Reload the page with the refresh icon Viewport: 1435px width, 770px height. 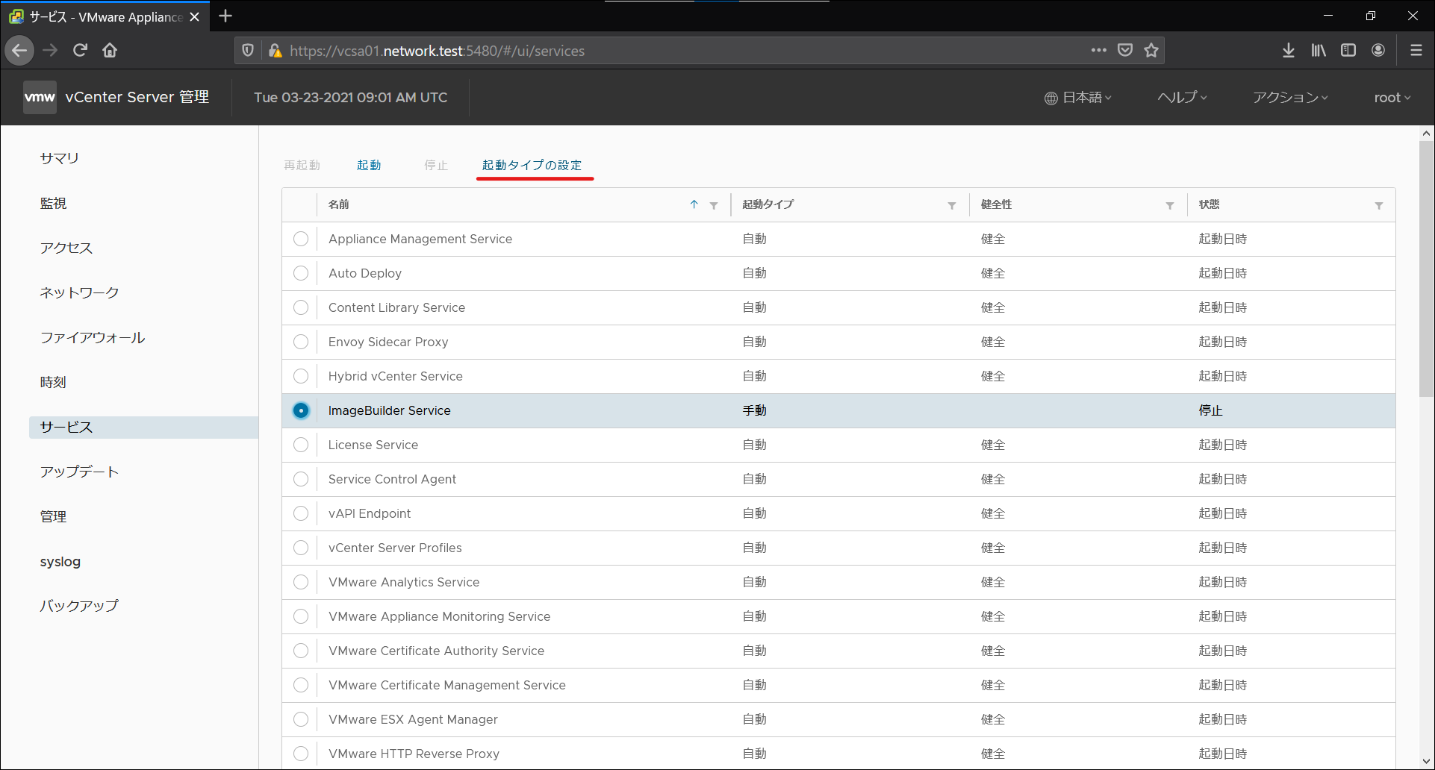click(x=80, y=51)
